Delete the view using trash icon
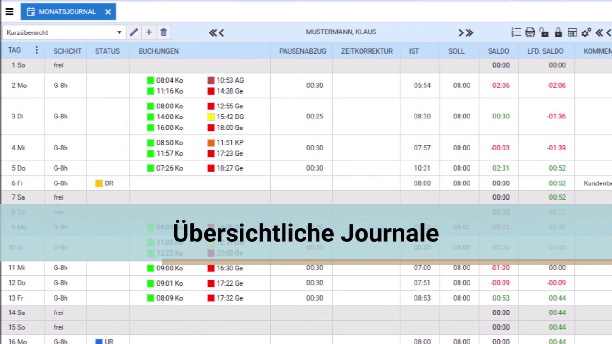This screenshot has width=612, height=344. (164, 32)
